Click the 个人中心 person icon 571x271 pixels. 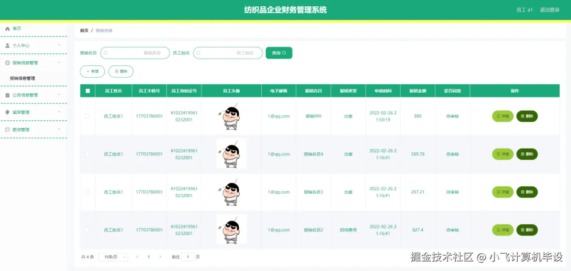7,45
